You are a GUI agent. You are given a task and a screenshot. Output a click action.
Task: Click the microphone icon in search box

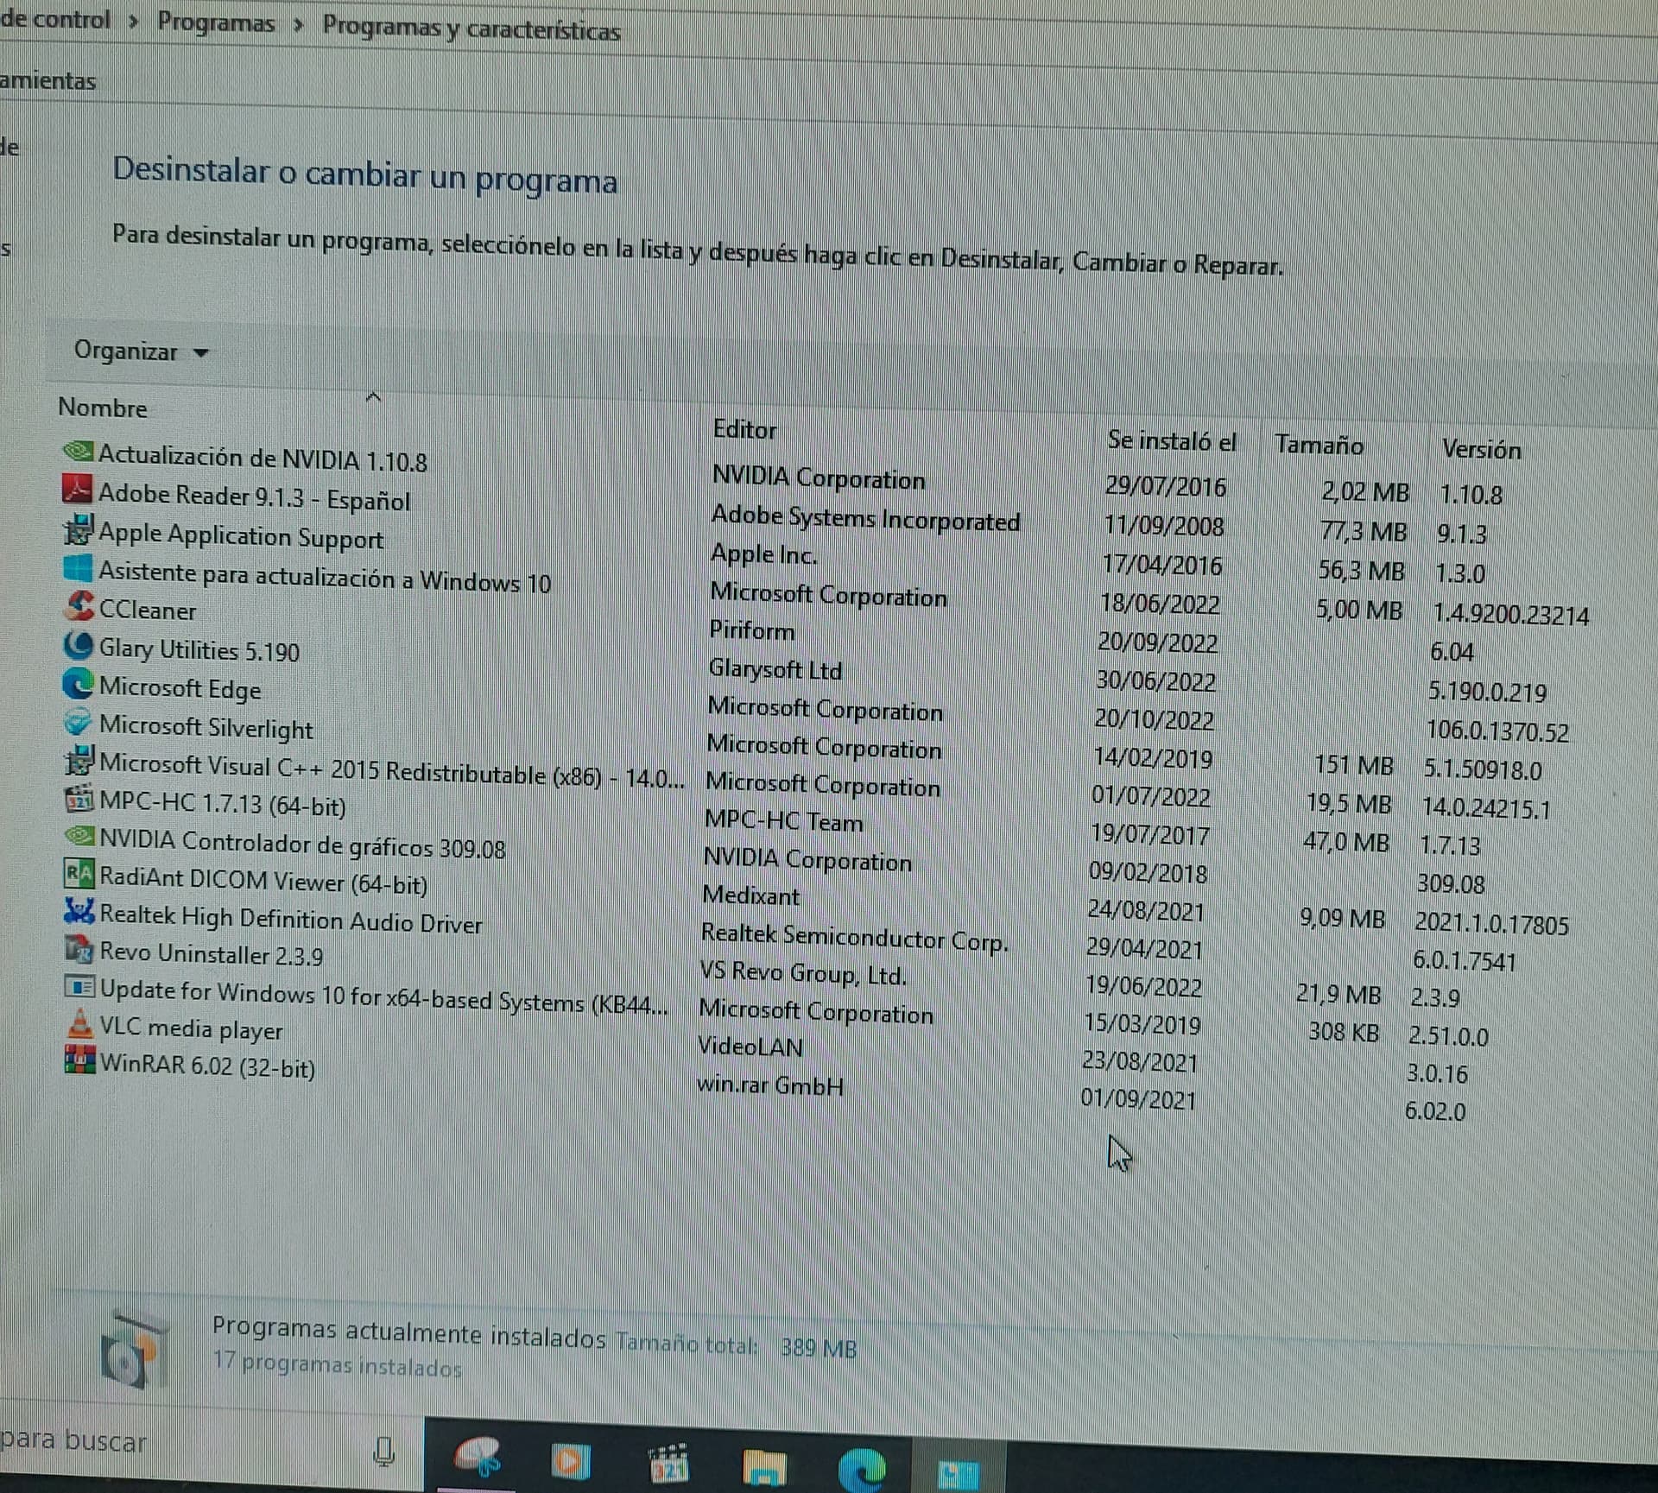pyautogui.click(x=384, y=1452)
